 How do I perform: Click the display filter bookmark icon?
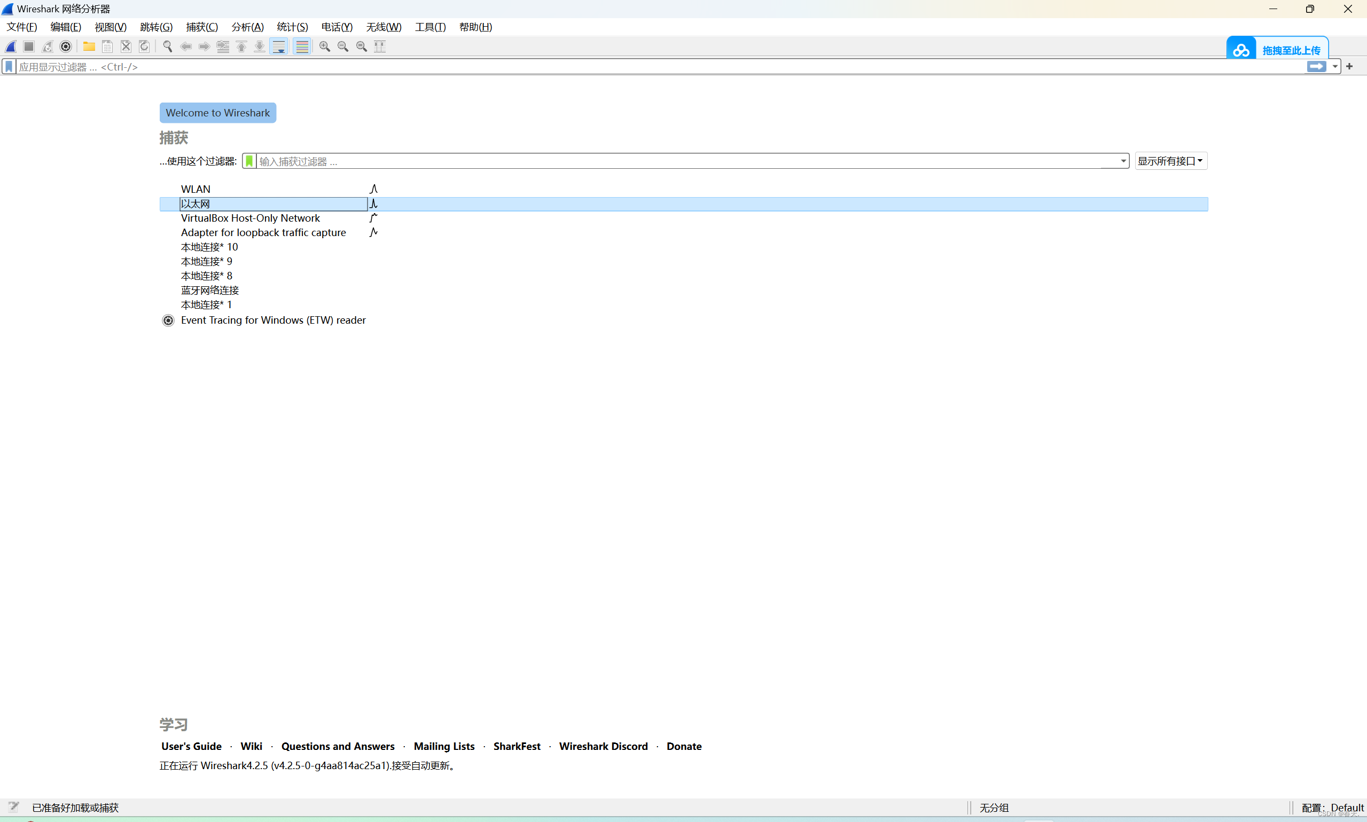click(x=9, y=67)
